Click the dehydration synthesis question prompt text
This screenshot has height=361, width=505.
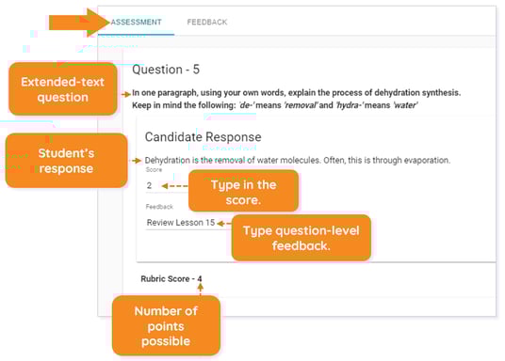(296, 99)
